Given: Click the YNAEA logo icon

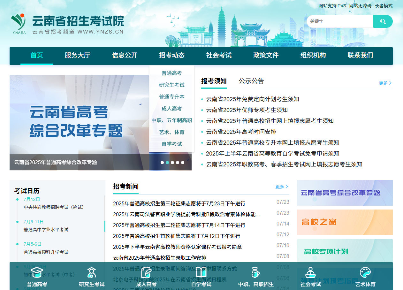Looking at the screenshot, I should pos(19,23).
